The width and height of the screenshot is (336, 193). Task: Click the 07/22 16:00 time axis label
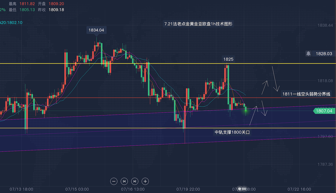click(299, 189)
